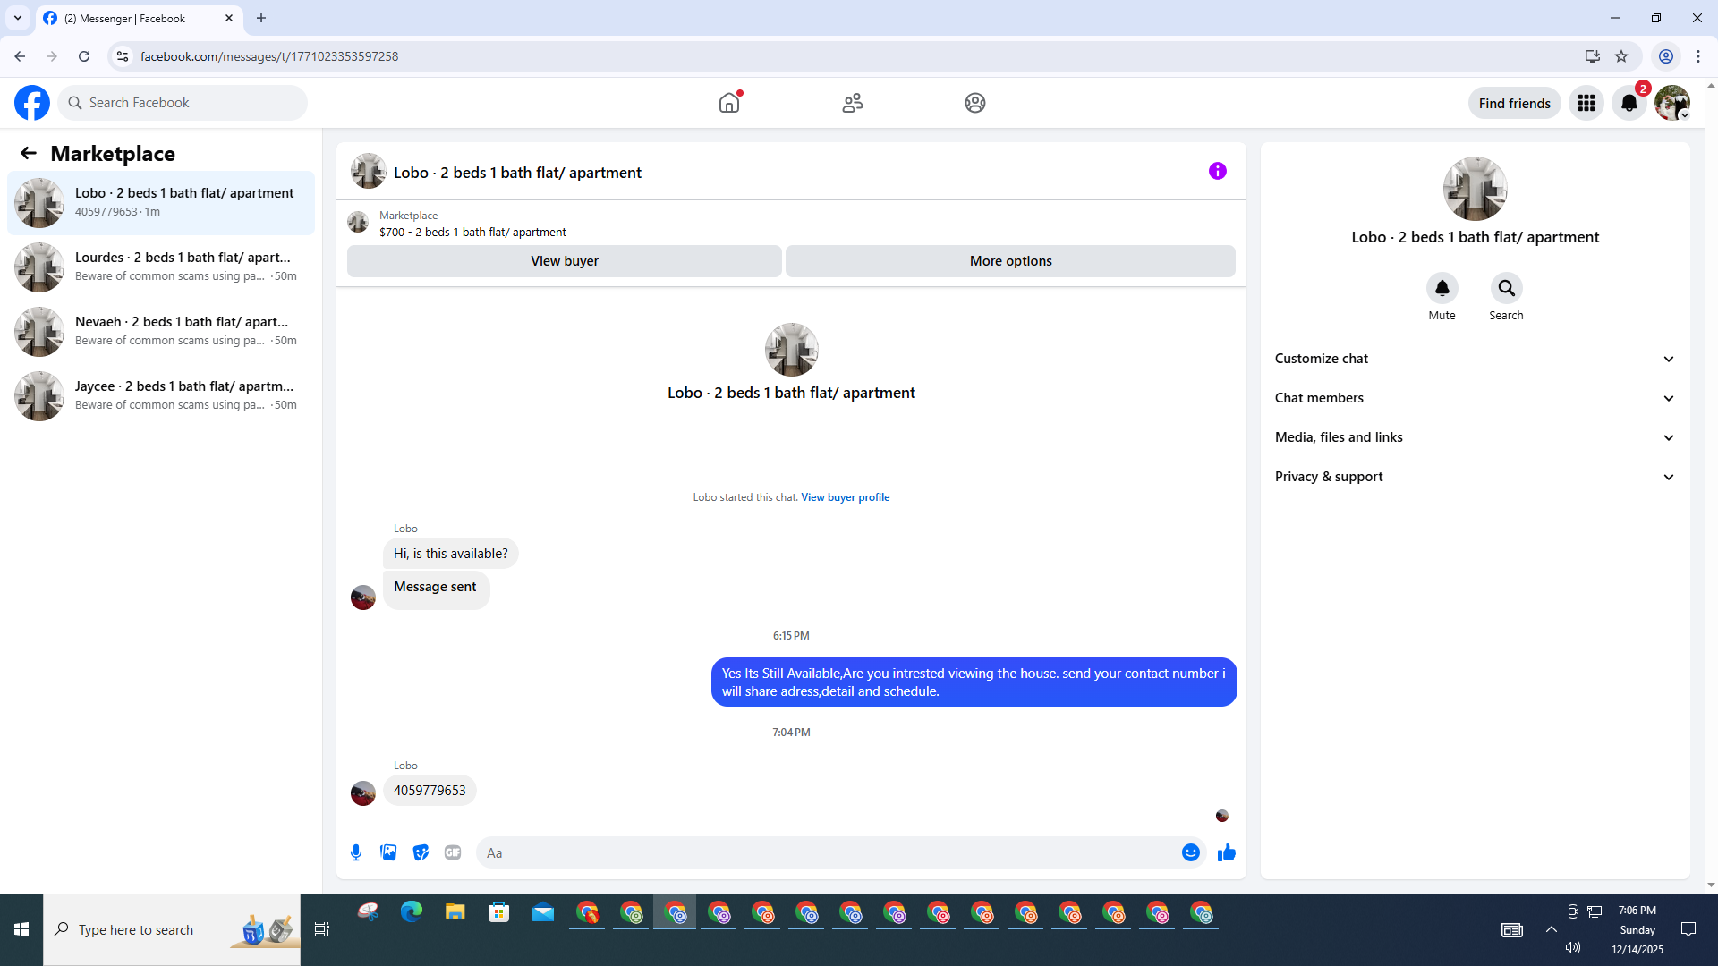Image resolution: width=1718 pixels, height=966 pixels.
Task: Open the sticker picker icon
Action: (x=421, y=852)
